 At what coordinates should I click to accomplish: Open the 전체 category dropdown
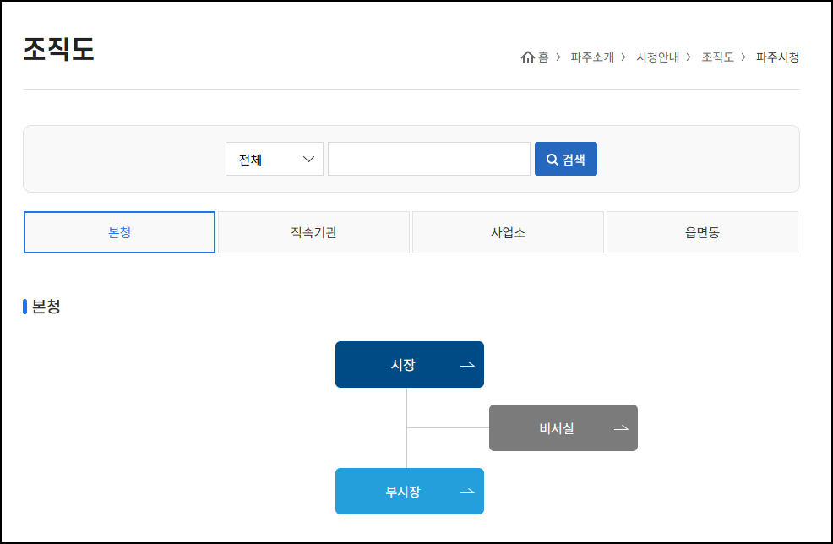[x=274, y=158]
